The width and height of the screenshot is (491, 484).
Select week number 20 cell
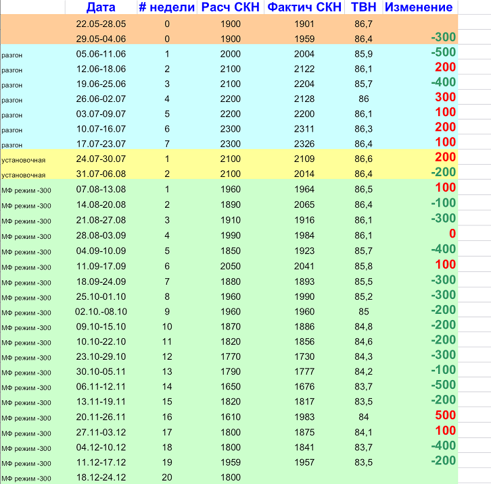167,477
